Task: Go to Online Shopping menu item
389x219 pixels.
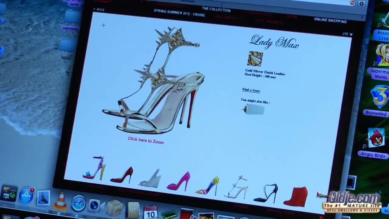Action: pyautogui.click(x=330, y=20)
